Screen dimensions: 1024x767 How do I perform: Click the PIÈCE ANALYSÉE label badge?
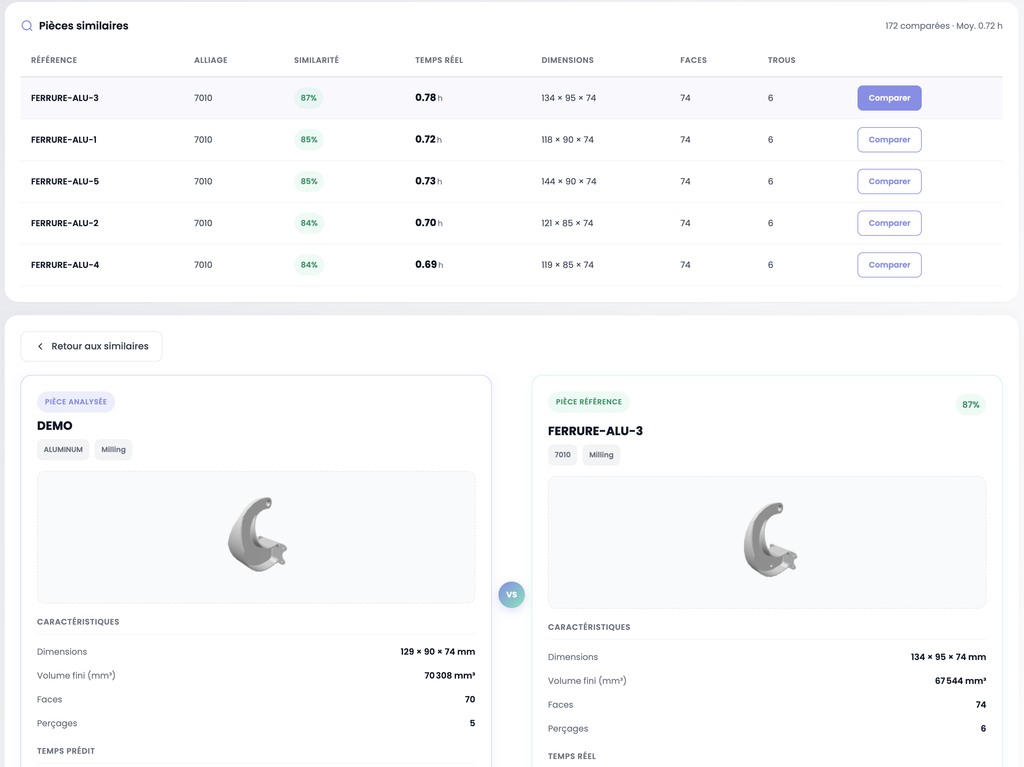[76, 402]
